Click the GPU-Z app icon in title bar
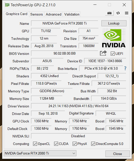134x161 pixels. point(7,5)
